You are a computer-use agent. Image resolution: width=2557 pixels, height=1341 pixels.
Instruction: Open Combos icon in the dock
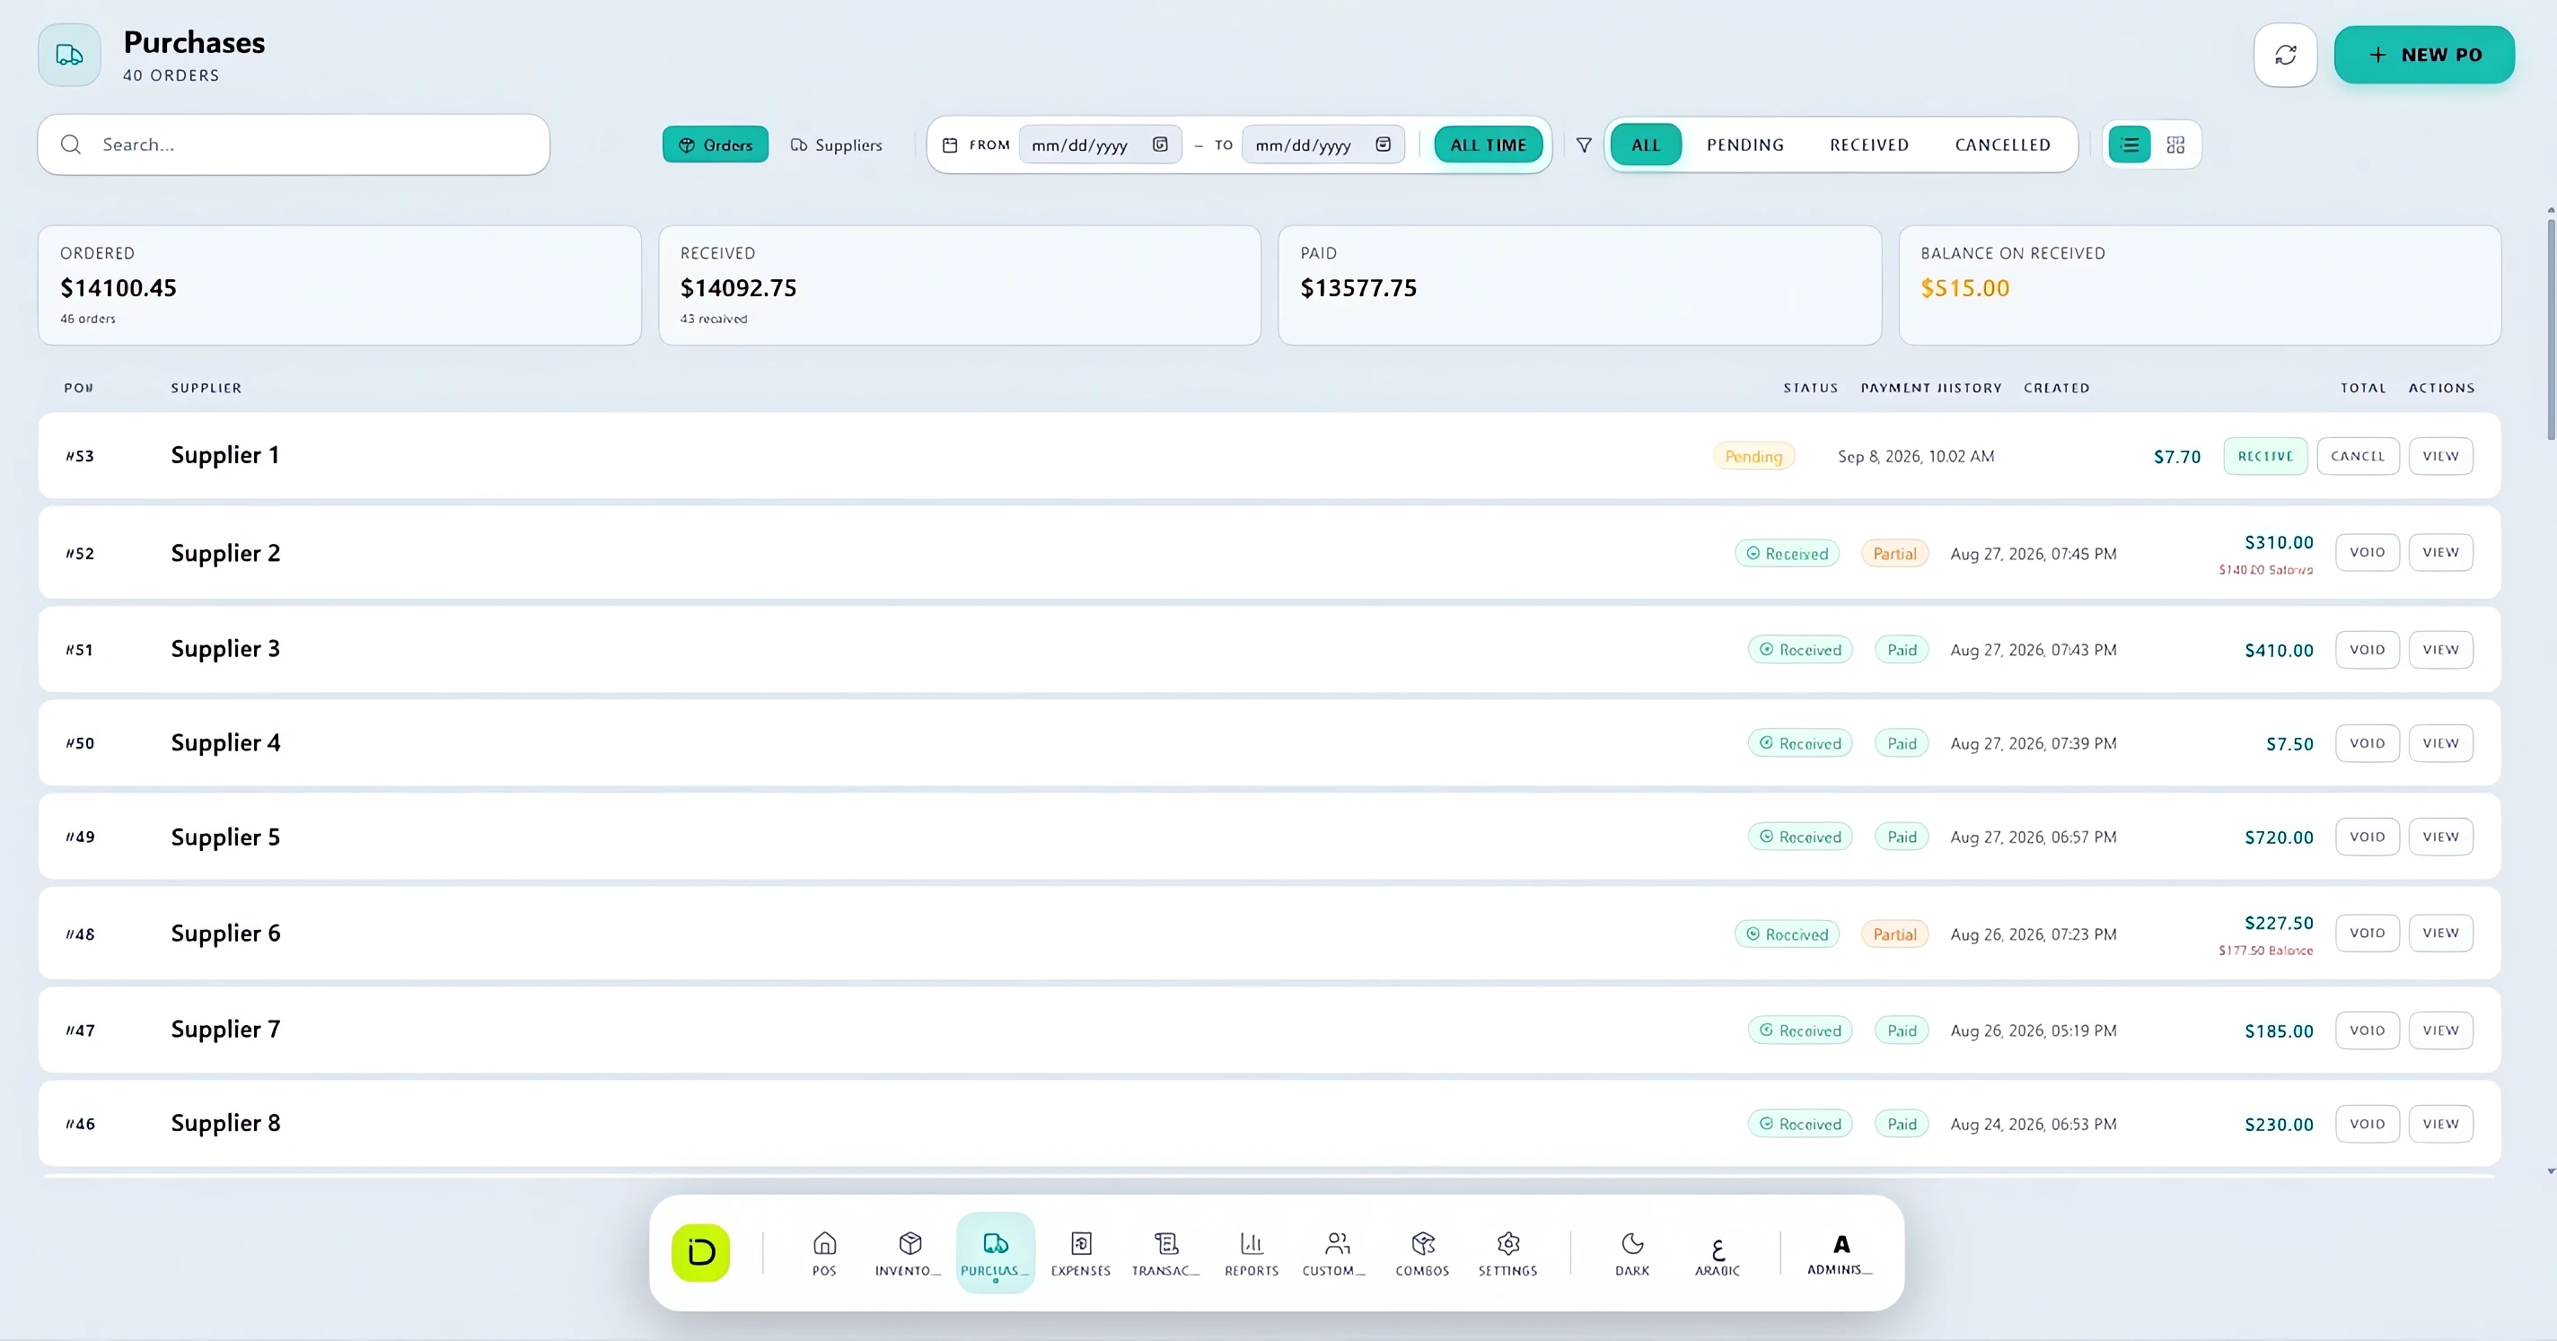tap(1422, 1253)
